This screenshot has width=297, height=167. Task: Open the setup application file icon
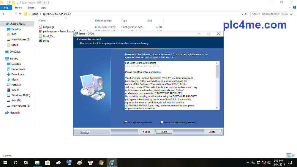[40, 41]
